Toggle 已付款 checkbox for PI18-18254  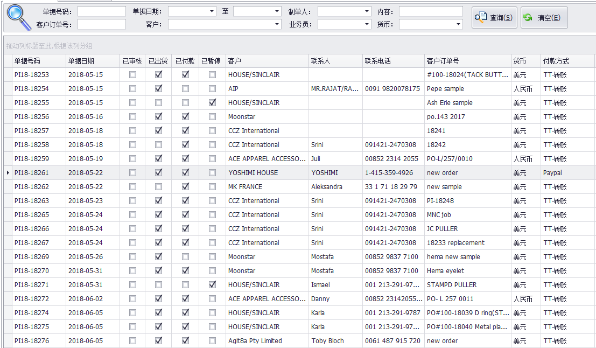point(186,89)
